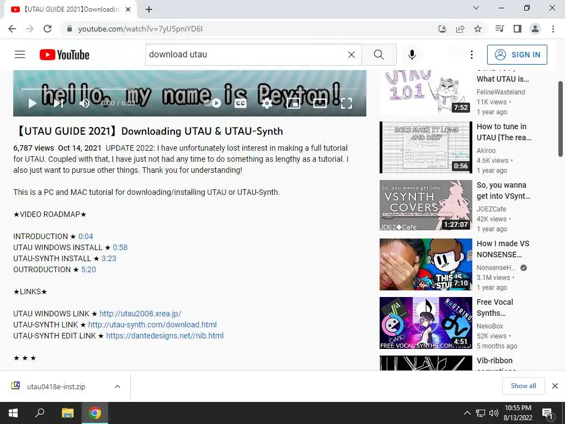
Task: Click NekoBox channel name
Action: pos(490,326)
